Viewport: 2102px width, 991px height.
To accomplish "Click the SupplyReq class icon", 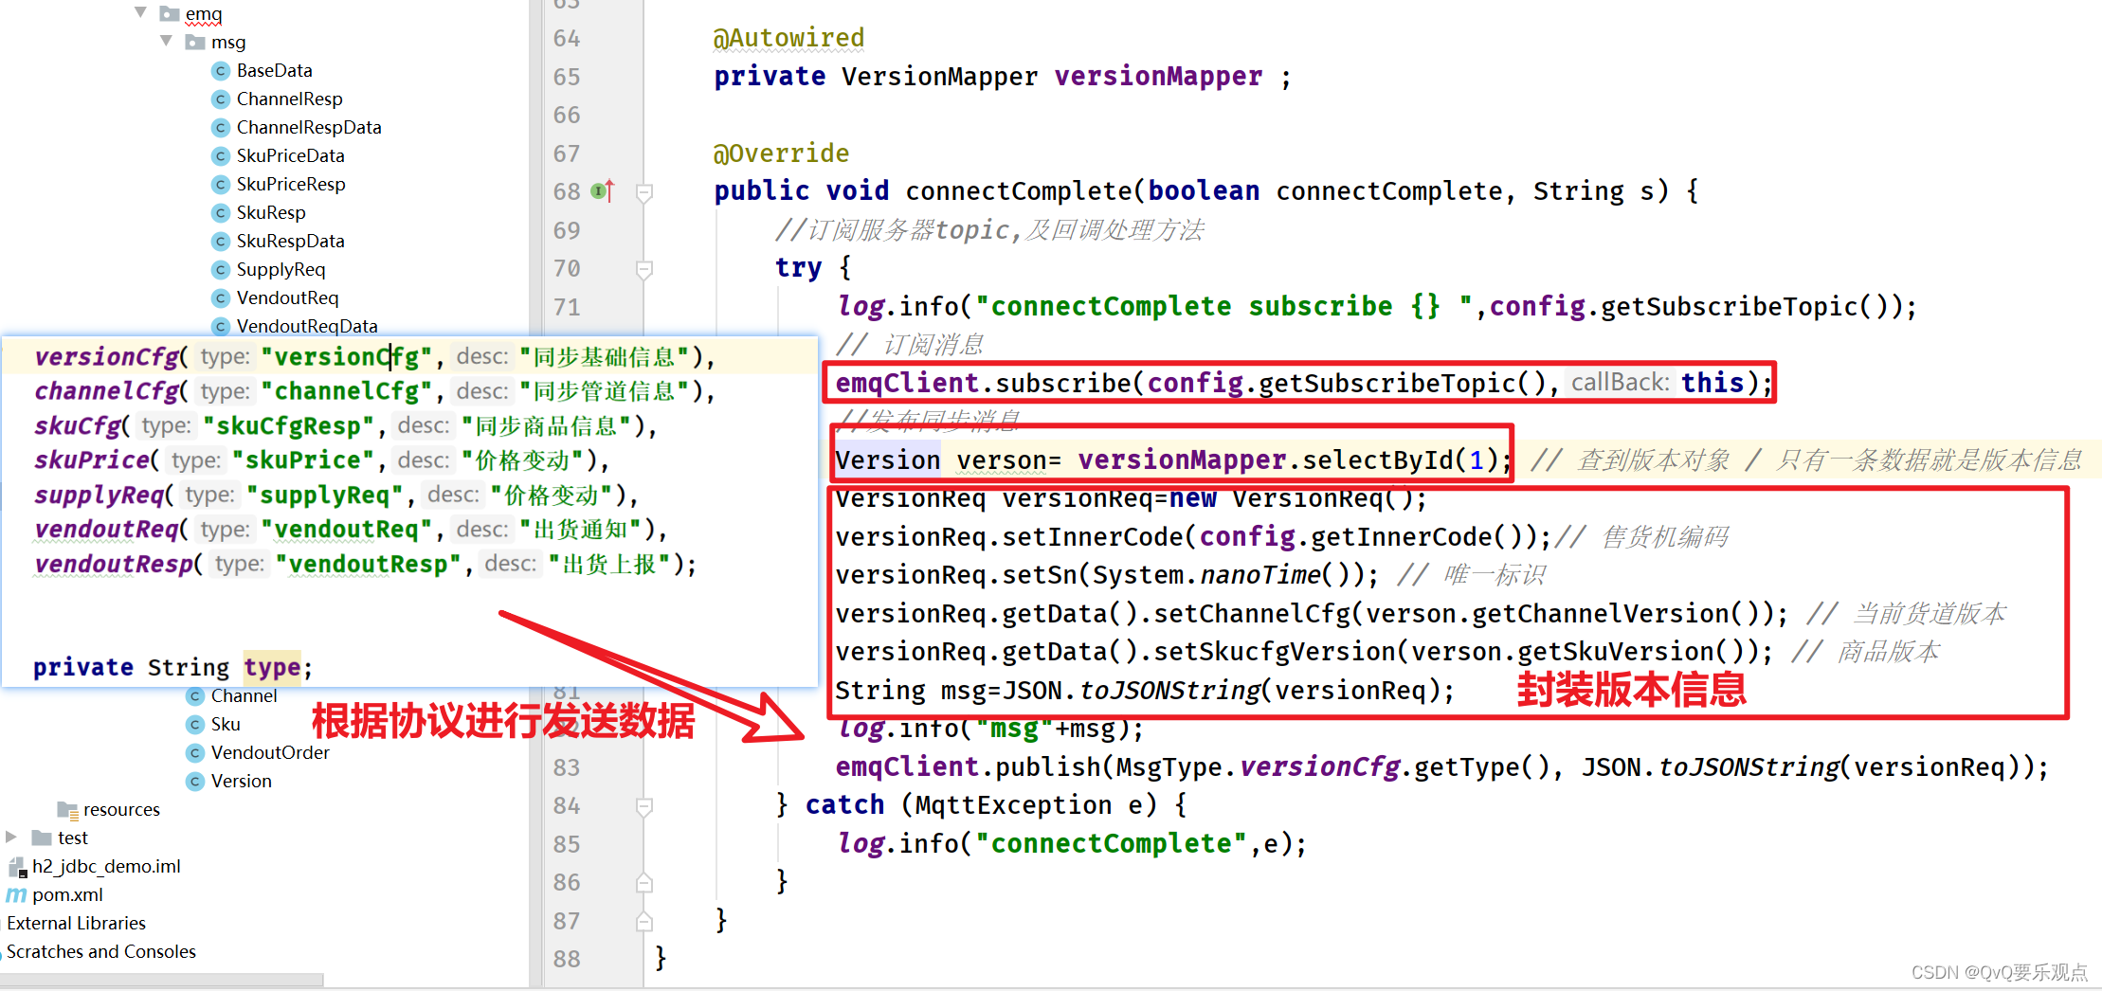I will point(221,269).
